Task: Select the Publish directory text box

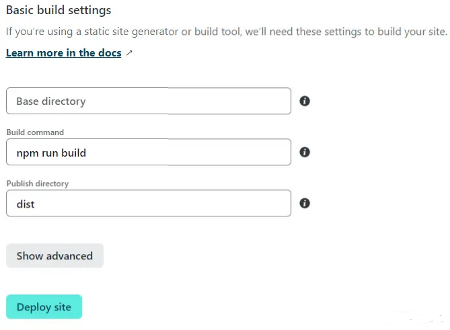Action: coord(149,203)
